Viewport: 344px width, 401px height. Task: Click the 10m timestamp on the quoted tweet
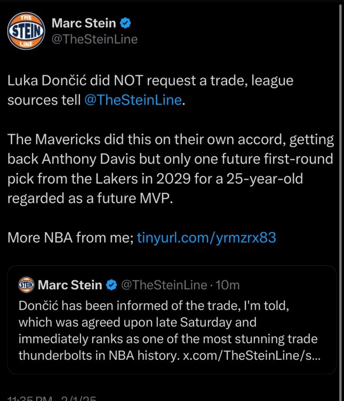point(229,285)
